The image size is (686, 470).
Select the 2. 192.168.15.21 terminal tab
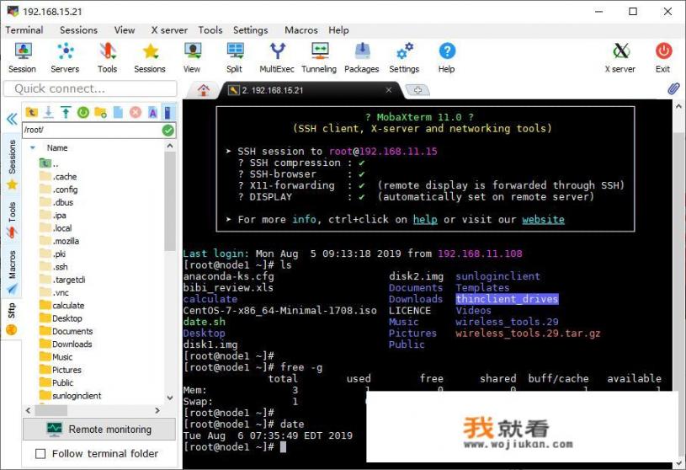[x=306, y=90]
